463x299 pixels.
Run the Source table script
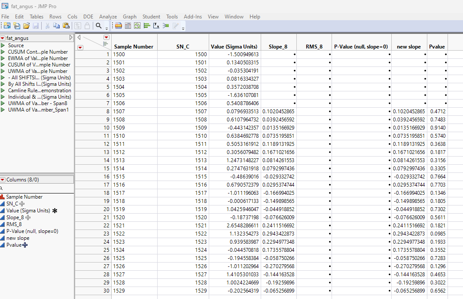(x=3, y=45)
